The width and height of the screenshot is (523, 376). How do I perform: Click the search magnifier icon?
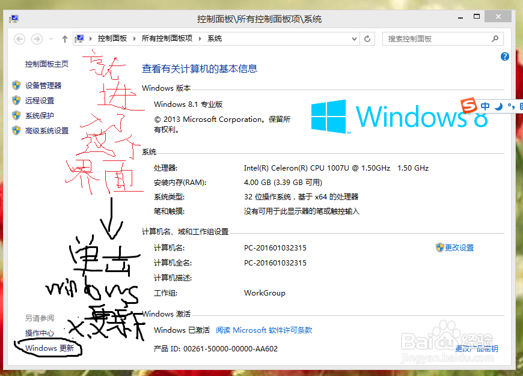(x=495, y=39)
